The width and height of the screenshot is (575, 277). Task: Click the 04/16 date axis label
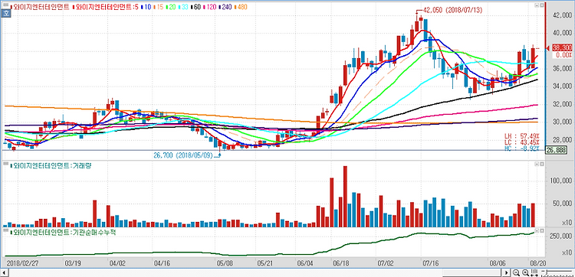point(161,262)
